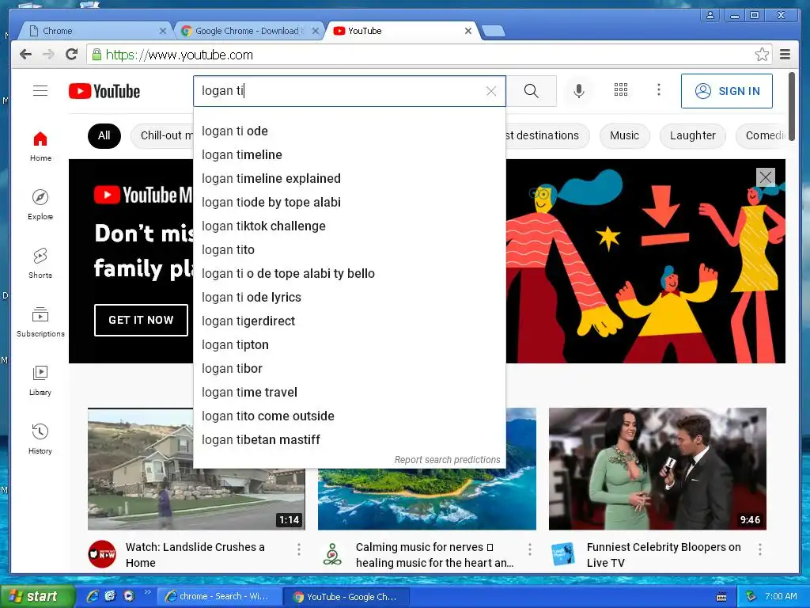Close the YouTube tab
The image size is (810, 608).
click(x=468, y=31)
